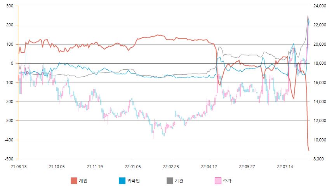Click the pink 주가 legend swatch
This screenshot has width=334, height=191.
pos(218,181)
